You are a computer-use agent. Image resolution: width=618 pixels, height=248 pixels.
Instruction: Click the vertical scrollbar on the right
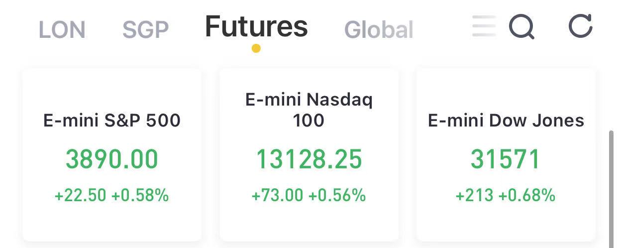(x=611, y=189)
